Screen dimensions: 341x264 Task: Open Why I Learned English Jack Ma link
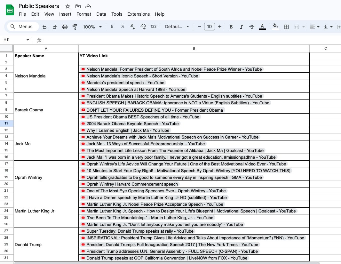(128, 131)
